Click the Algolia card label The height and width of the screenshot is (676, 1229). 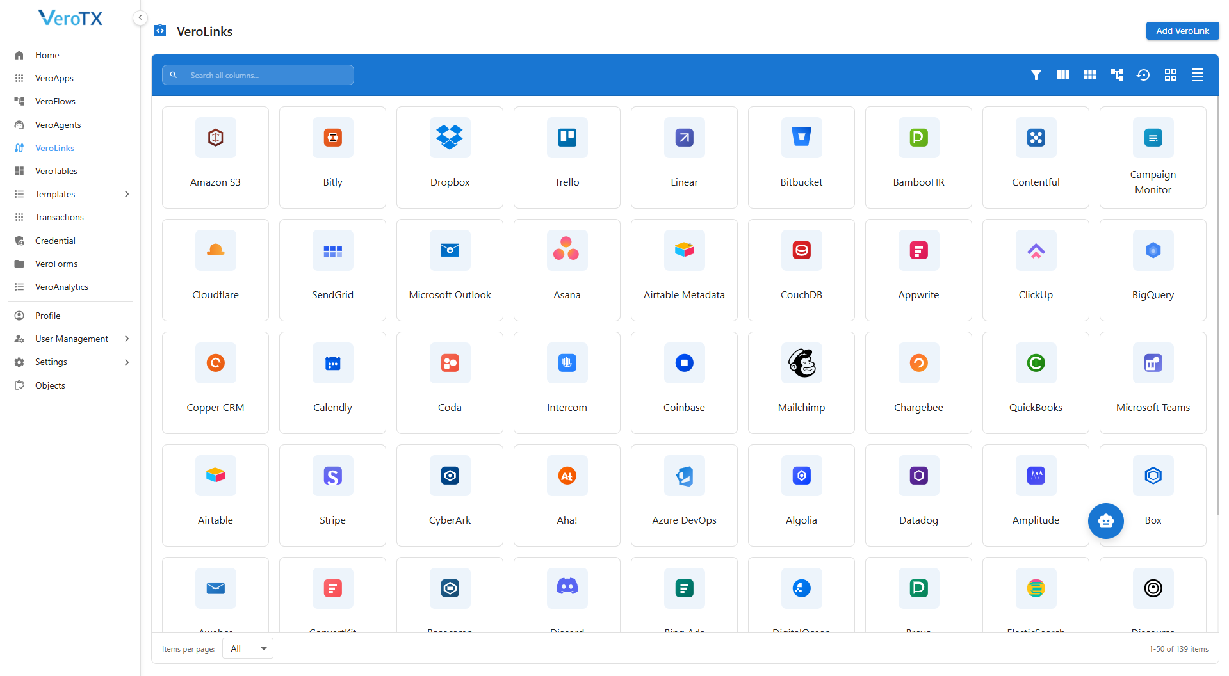point(801,520)
